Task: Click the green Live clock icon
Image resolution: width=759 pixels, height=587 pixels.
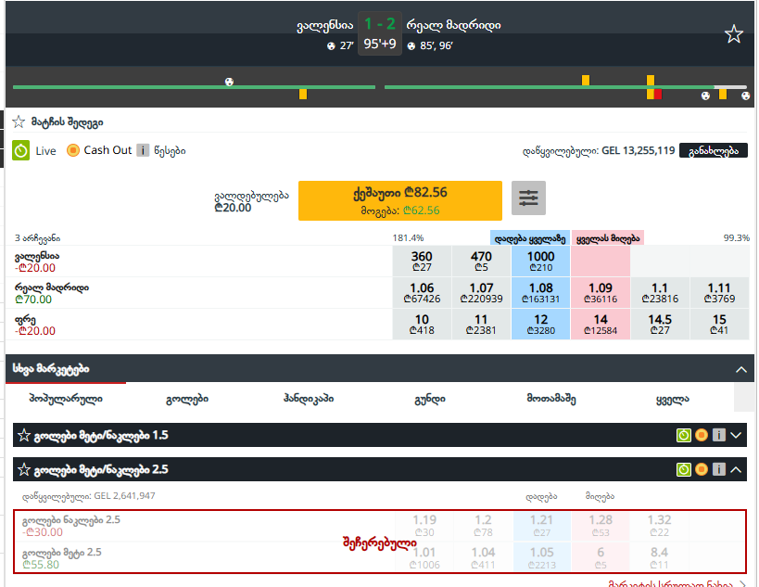Action: click(20, 150)
